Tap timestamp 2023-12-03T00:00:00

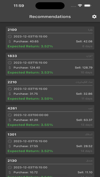click(31, 115)
